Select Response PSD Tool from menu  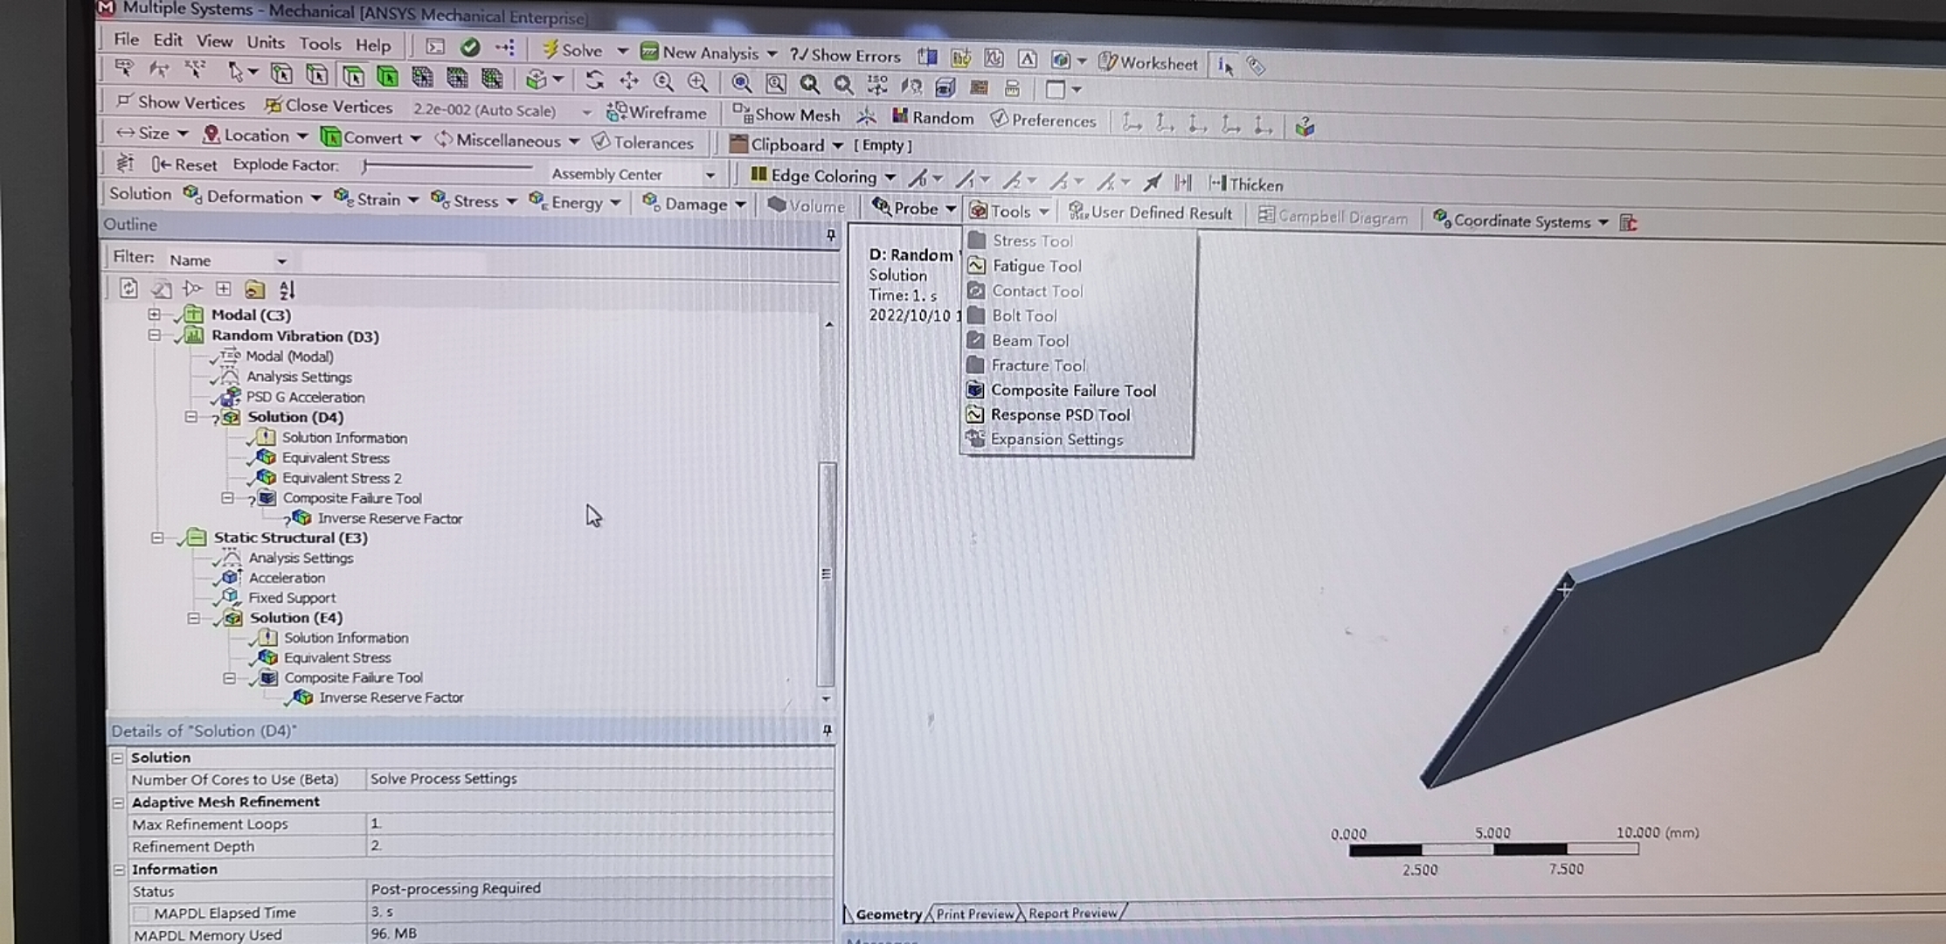1059,415
